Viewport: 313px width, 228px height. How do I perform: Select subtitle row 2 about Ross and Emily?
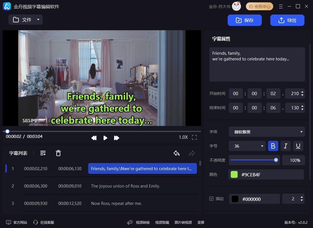pyautogui.click(x=125, y=186)
